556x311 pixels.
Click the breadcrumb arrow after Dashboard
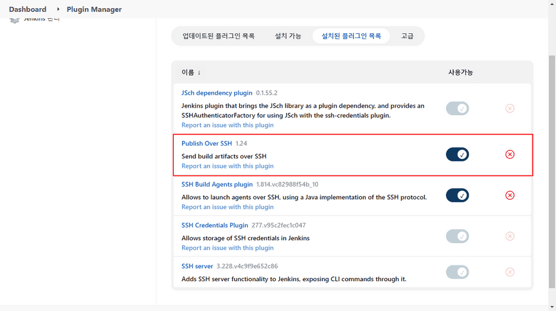pyautogui.click(x=58, y=9)
